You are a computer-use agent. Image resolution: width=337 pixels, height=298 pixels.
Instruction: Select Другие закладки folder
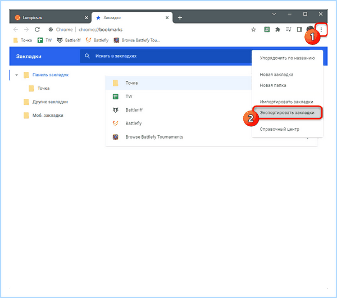pyautogui.click(x=46, y=102)
